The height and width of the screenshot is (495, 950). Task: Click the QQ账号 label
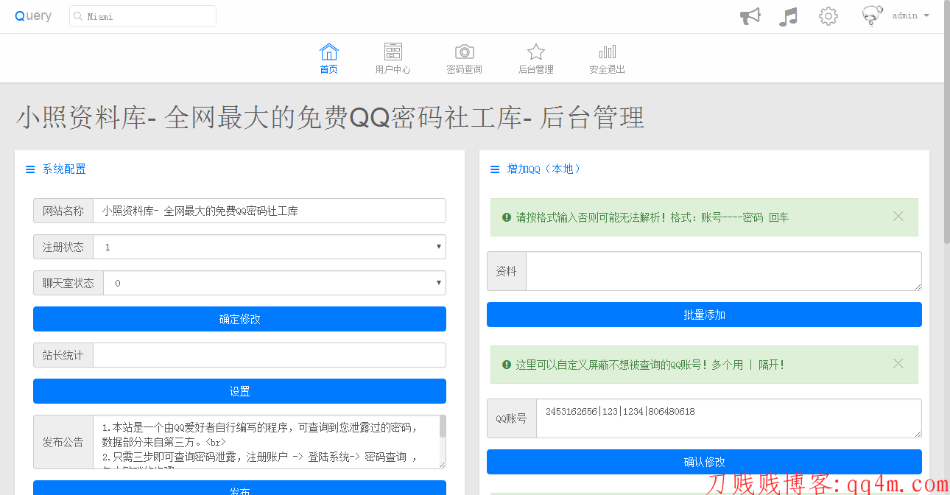(x=512, y=418)
